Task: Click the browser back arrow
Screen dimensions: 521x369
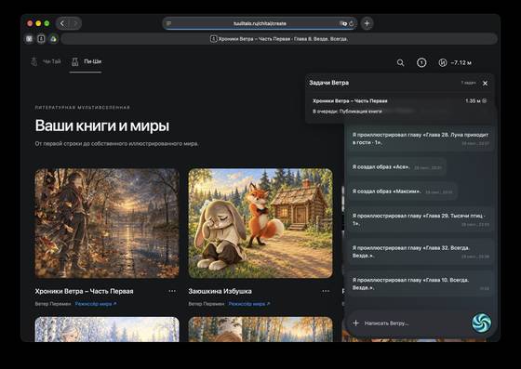Action: coord(62,23)
